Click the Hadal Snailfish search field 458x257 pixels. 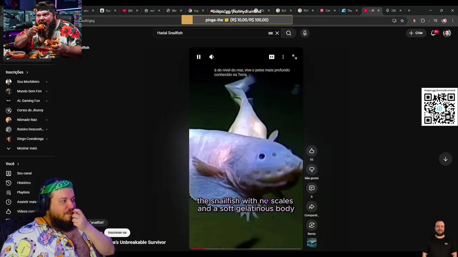211,33
